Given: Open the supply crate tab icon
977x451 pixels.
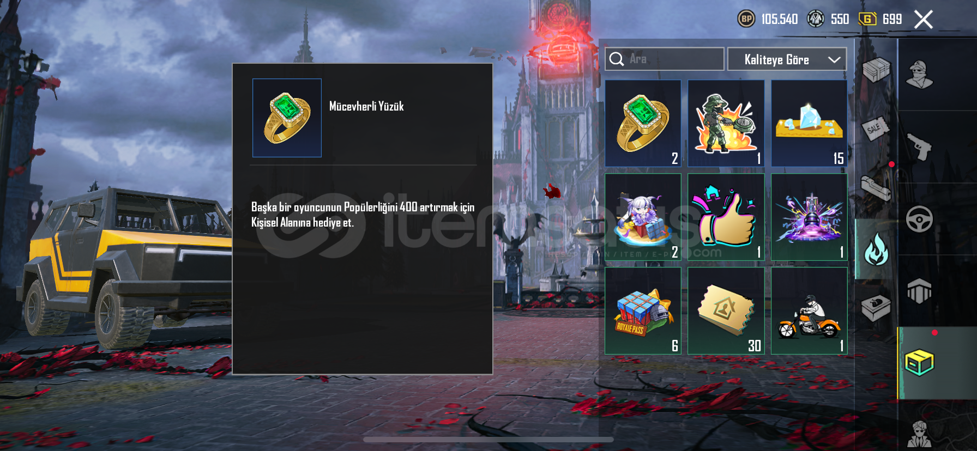Looking at the screenshot, I should coord(876,70).
